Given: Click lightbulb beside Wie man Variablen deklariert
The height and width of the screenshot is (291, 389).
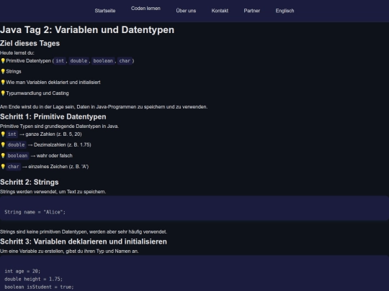Looking at the screenshot, I should (3, 82).
